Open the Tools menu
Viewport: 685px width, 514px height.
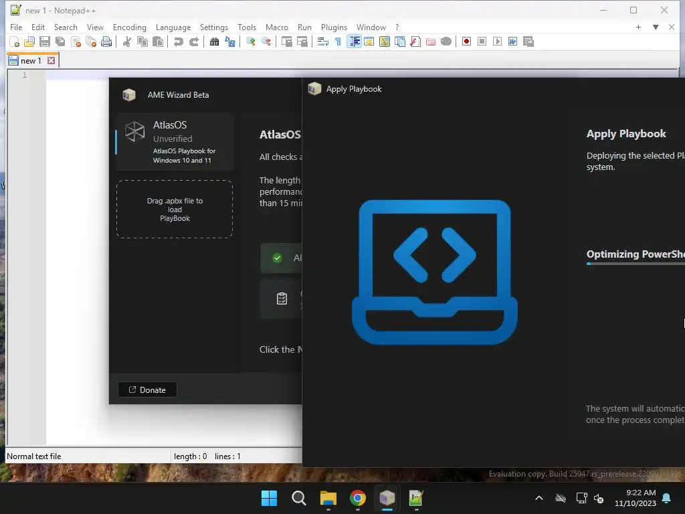pyautogui.click(x=247, y=27)
